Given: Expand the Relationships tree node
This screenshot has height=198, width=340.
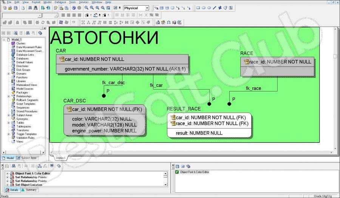Looking at the screenshot, I should [9, 96].
